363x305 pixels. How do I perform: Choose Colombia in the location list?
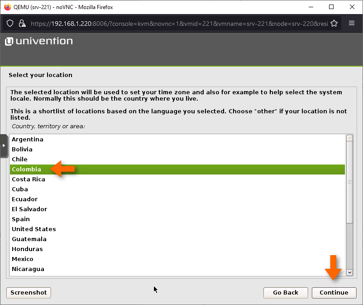pos(26,169)
